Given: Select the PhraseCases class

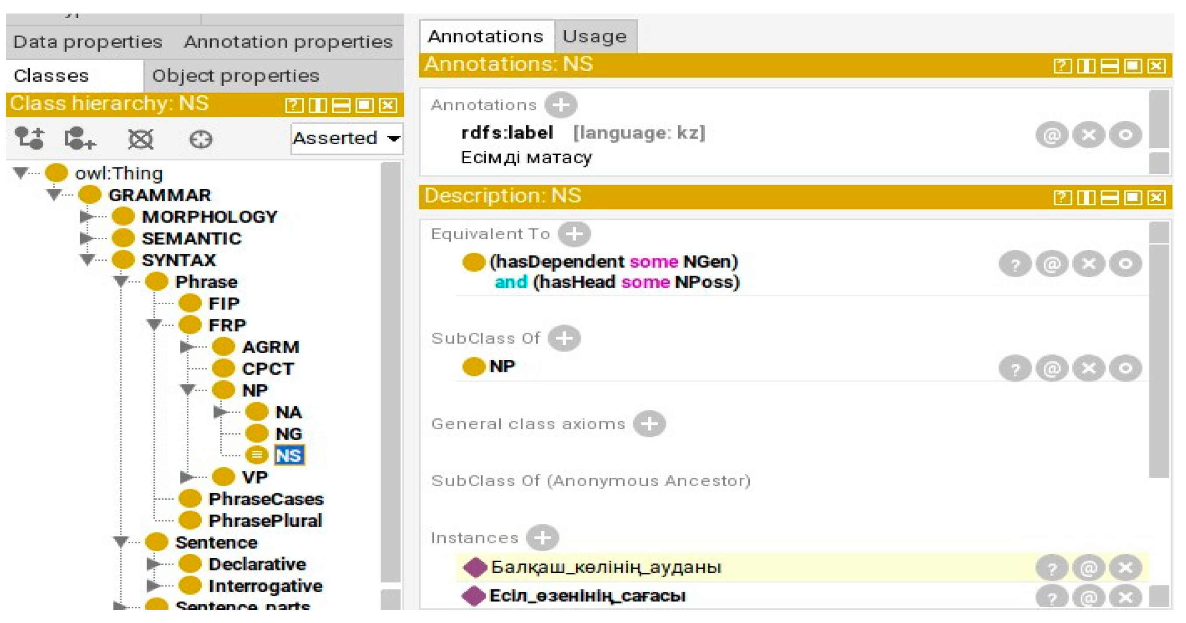Looking at the screenshot, I should tap(266, 499).
